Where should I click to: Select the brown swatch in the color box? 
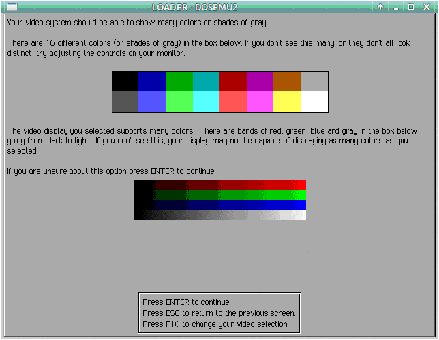[287, 81]
